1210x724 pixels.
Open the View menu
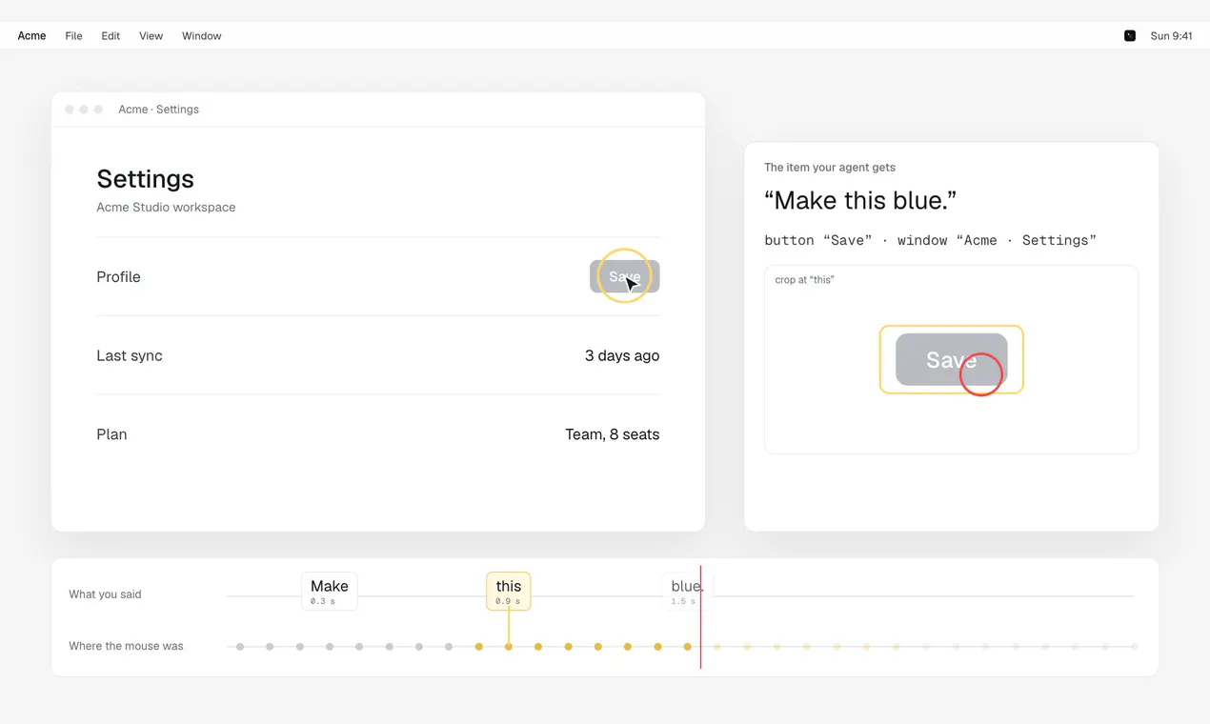pyautogui.click(x=151, y=36)
